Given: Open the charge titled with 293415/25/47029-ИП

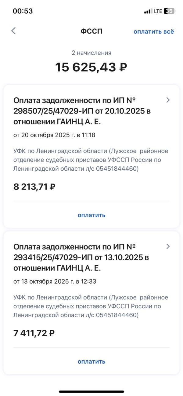Looking at the screenshot, I should 82,257.
